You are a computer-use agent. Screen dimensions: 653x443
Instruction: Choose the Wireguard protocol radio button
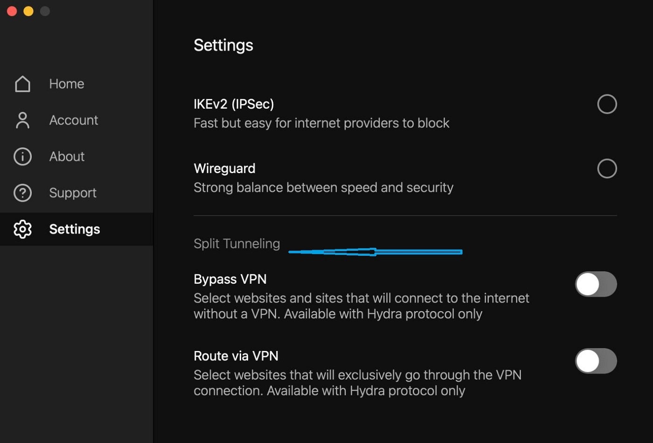tap(607, 169)
